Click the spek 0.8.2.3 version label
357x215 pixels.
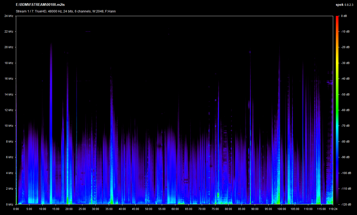[344, 5]
